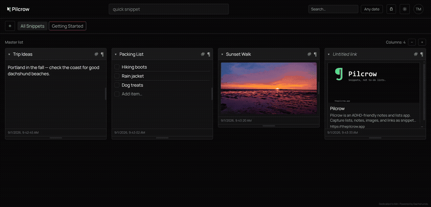This screenshot has width=431, height=207.
Task: Click the Packing List scrollbar thumb
Action: [x=212, y=94]
